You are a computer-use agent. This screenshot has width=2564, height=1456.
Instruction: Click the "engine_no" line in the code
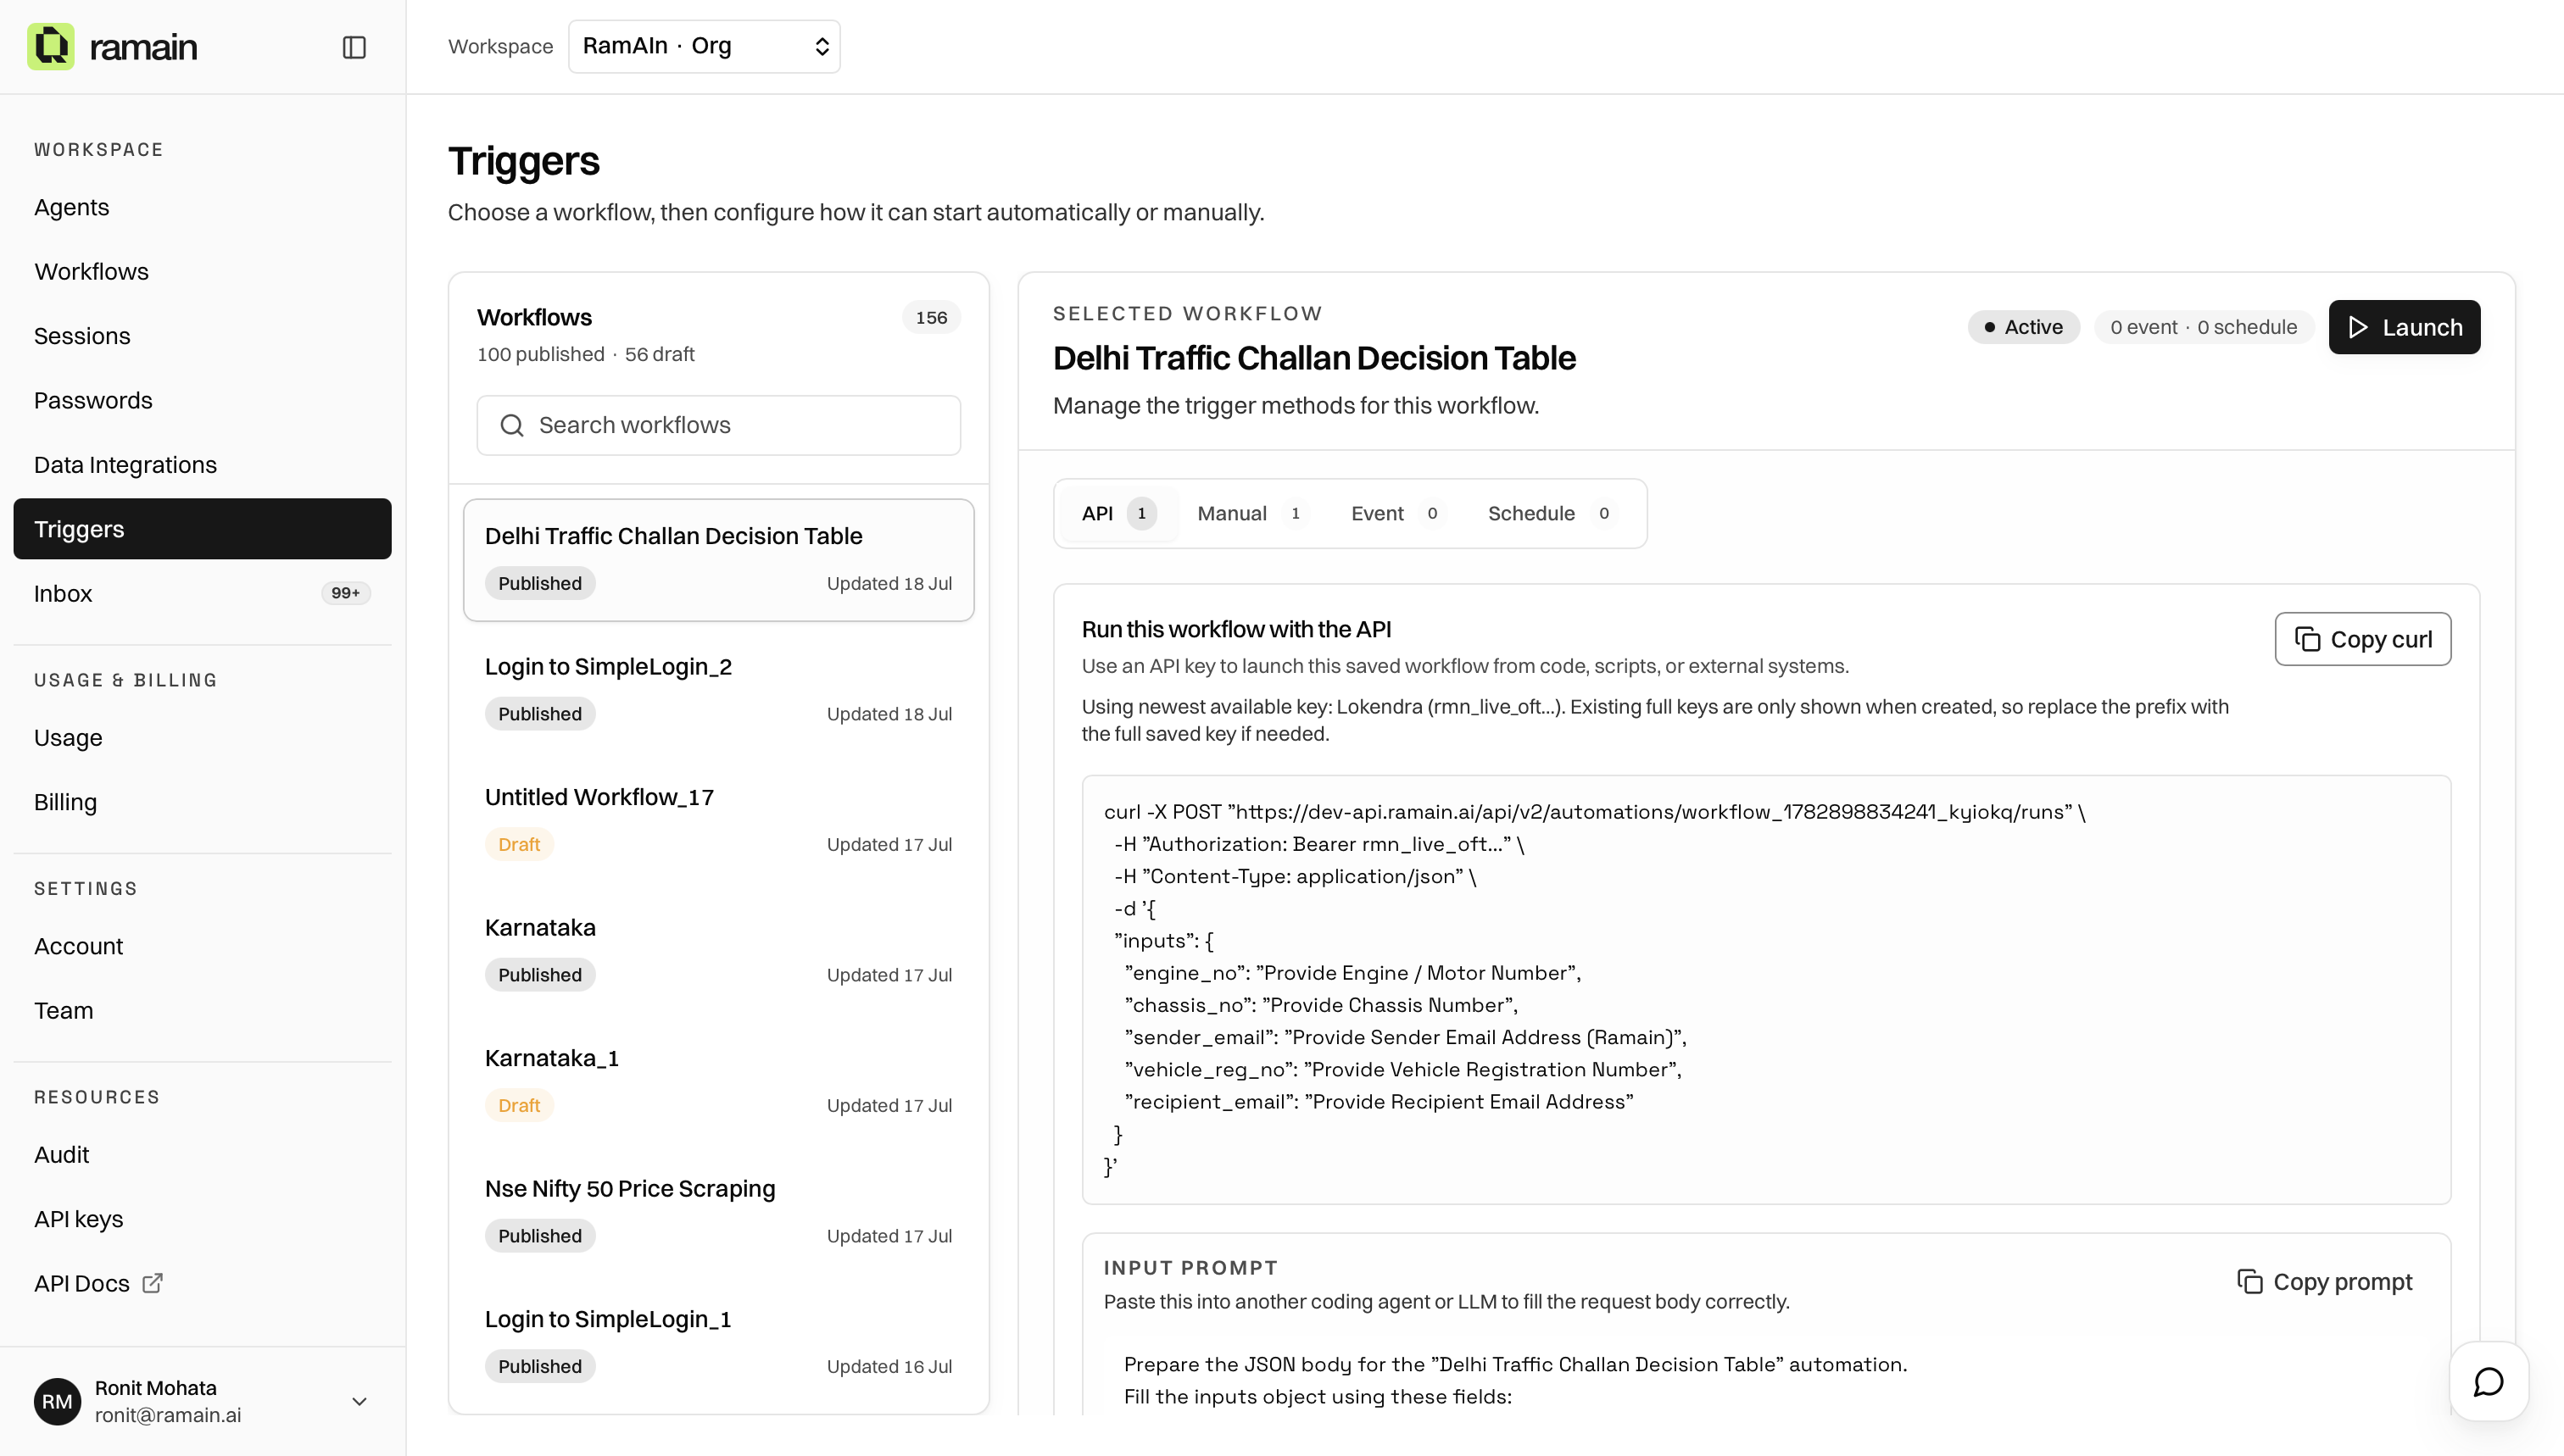click(x=1352, y=973)
